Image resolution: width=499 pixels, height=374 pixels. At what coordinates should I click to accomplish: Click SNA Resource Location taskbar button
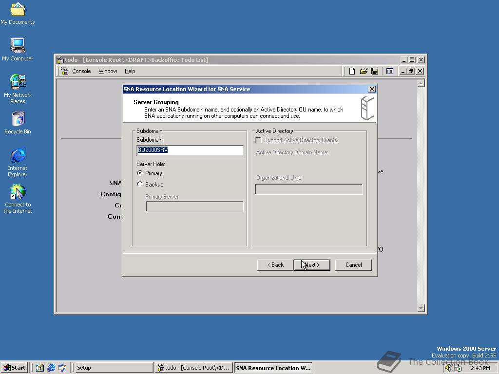(273, 368)
